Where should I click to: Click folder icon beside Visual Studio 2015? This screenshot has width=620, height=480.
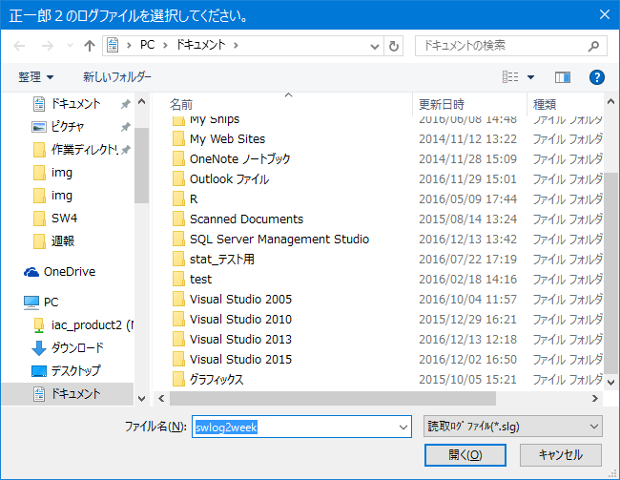(178, 359)
